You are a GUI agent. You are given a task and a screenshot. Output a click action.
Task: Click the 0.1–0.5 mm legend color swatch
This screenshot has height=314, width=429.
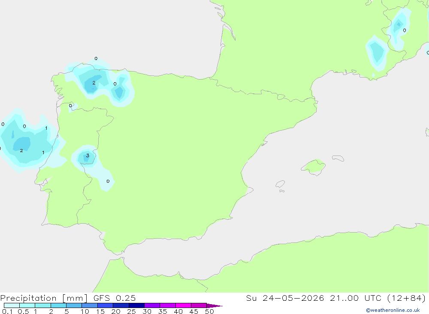point(12,305)
